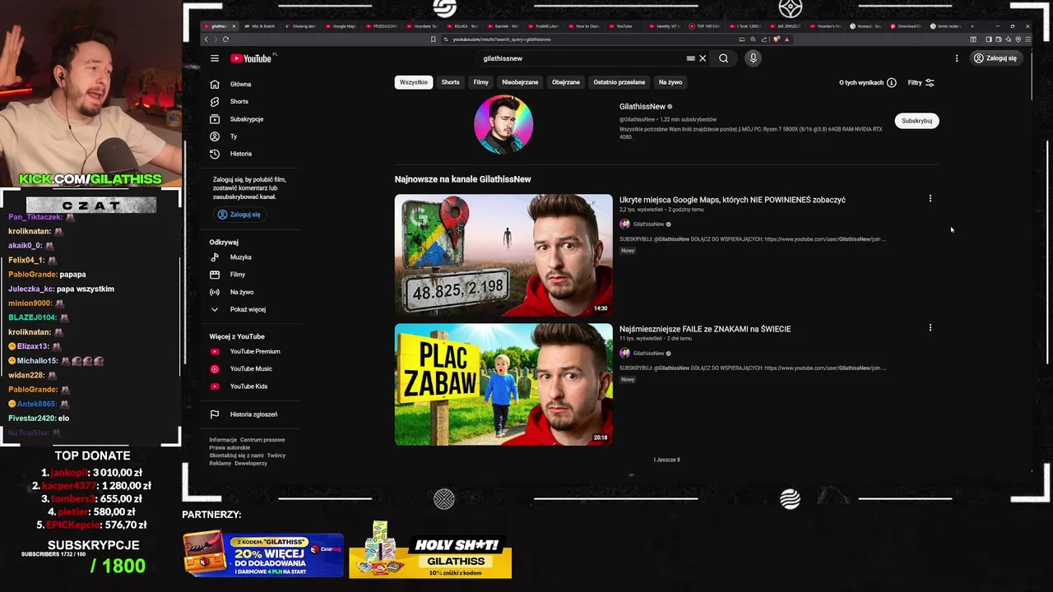Click the Case Bug 20% więcej partner banner
This screenshot has height=592, width=1053.
click(263, 554)
